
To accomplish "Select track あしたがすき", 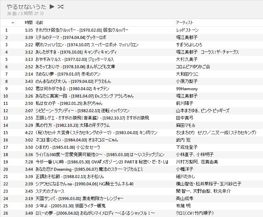I will (131, 52).
